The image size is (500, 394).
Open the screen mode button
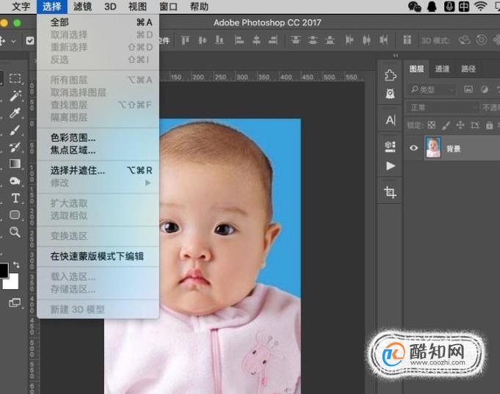(15, 302)
